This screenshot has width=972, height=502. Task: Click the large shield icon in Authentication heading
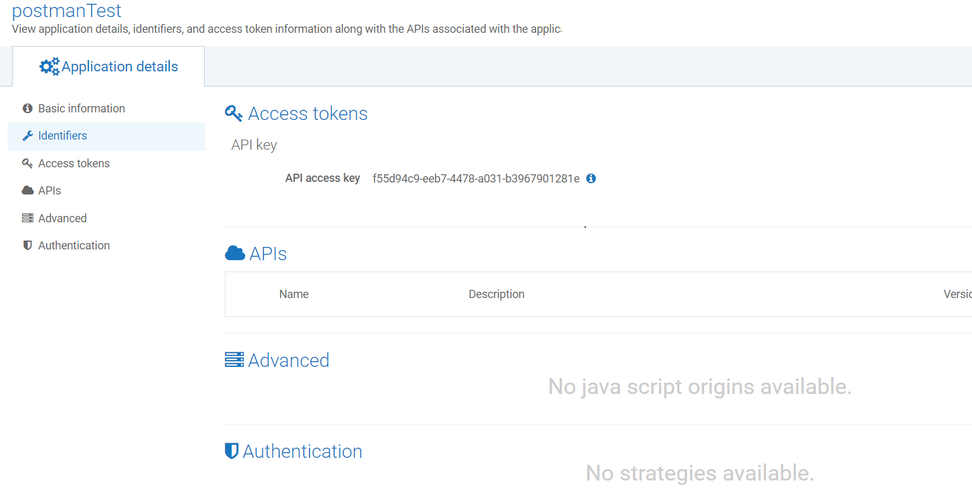point(232,451)
